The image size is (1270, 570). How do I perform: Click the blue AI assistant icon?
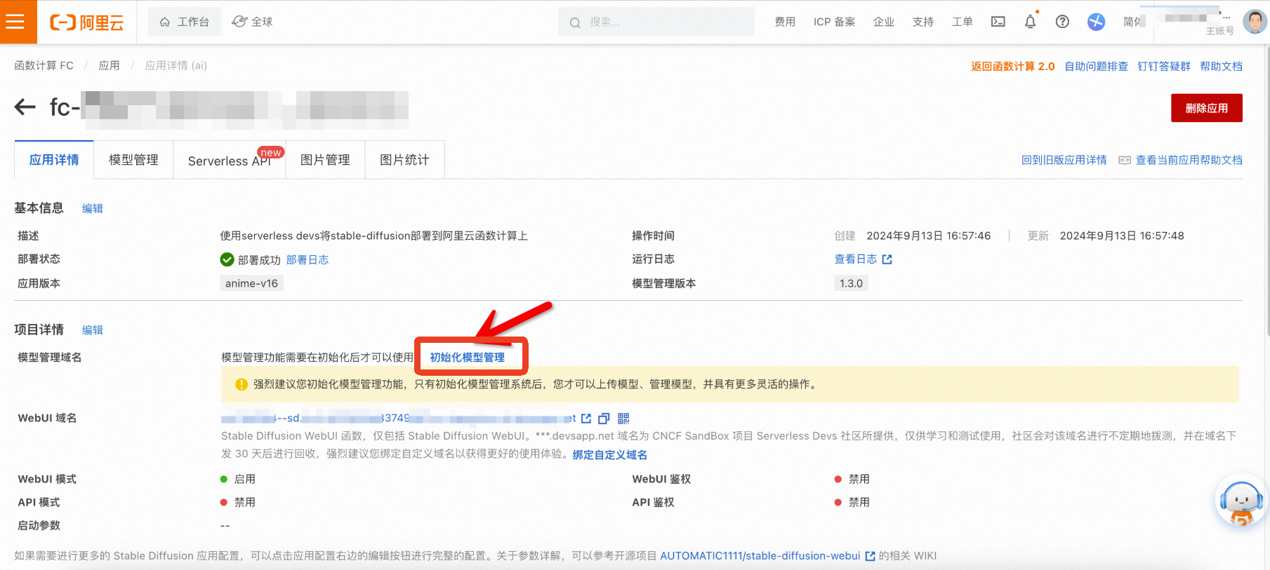point(1096,22)
